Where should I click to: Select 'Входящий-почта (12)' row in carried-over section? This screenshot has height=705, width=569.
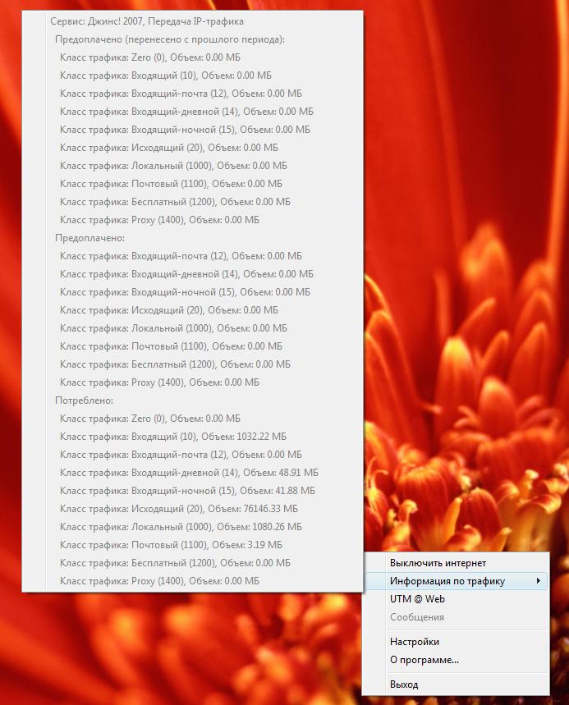(x=192, y=94)
